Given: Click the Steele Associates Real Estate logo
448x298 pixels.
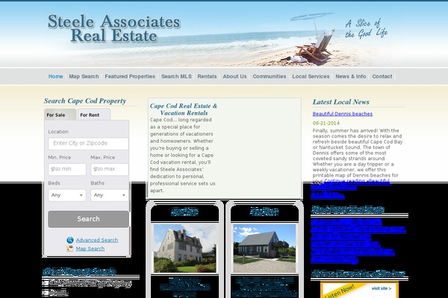Looking at the screenshot, I should coord(114,28).
